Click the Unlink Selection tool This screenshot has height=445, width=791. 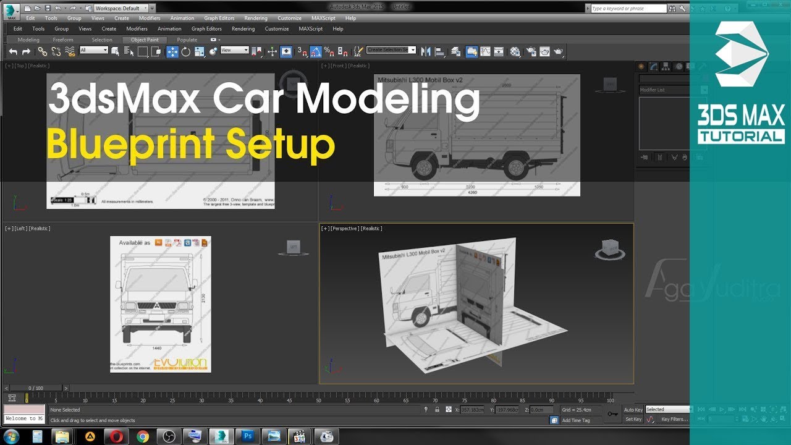coord(56,52)
